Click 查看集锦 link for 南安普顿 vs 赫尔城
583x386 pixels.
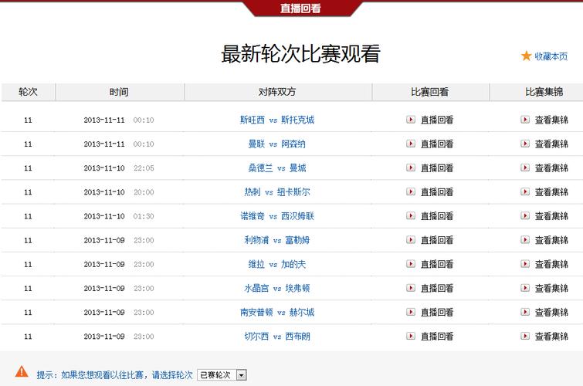tap(551, 313)
